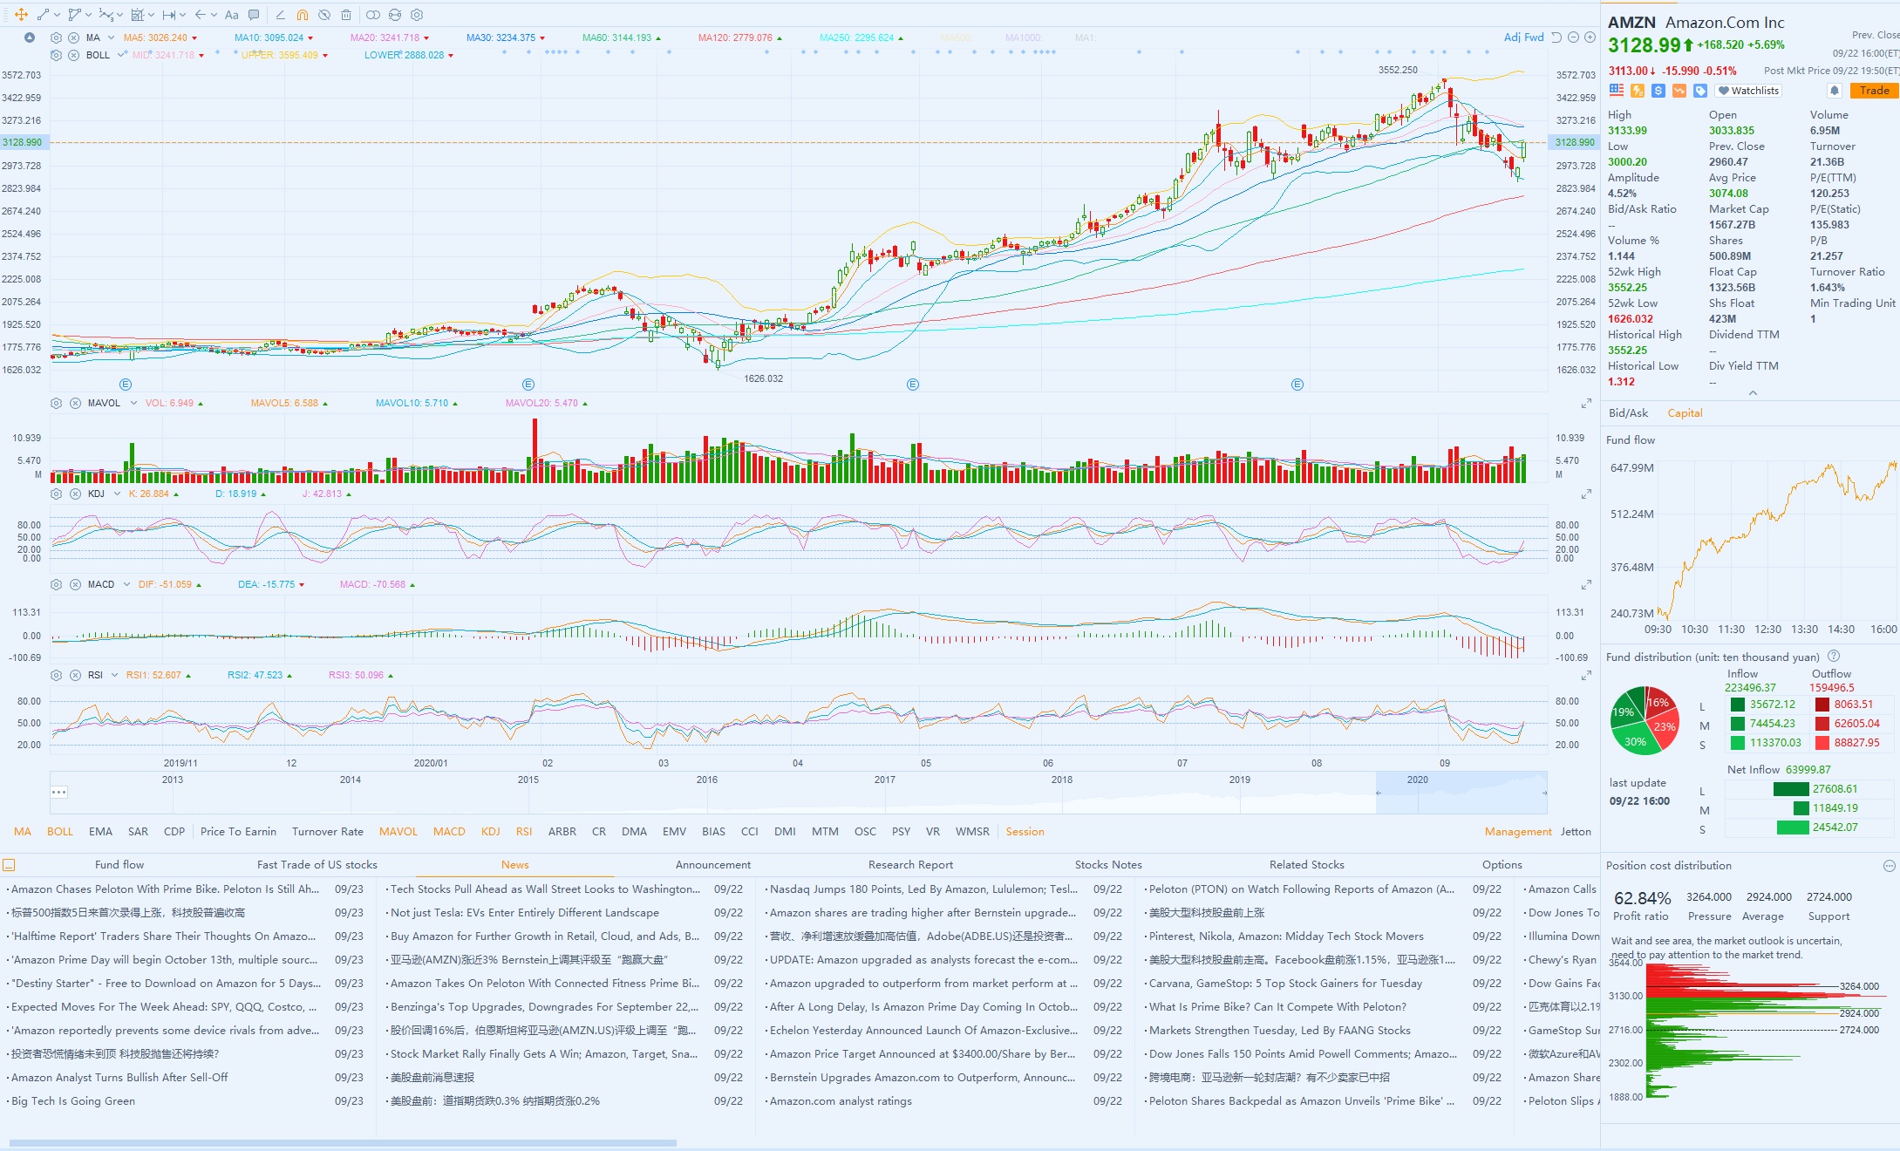Select the arrow annotation tool
1900x1151 pixels.
tap(201, 15)
